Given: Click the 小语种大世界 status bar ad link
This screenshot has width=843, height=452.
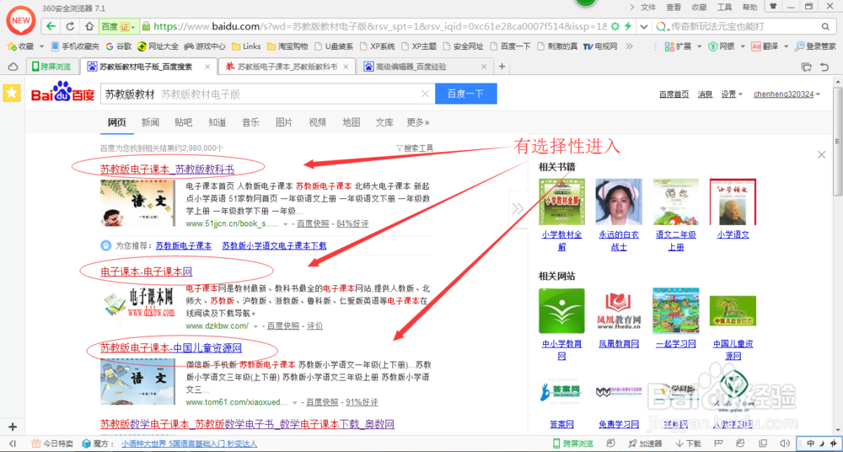Looking at the screenshot, I should pyautogui.click(x=189, y=444).
